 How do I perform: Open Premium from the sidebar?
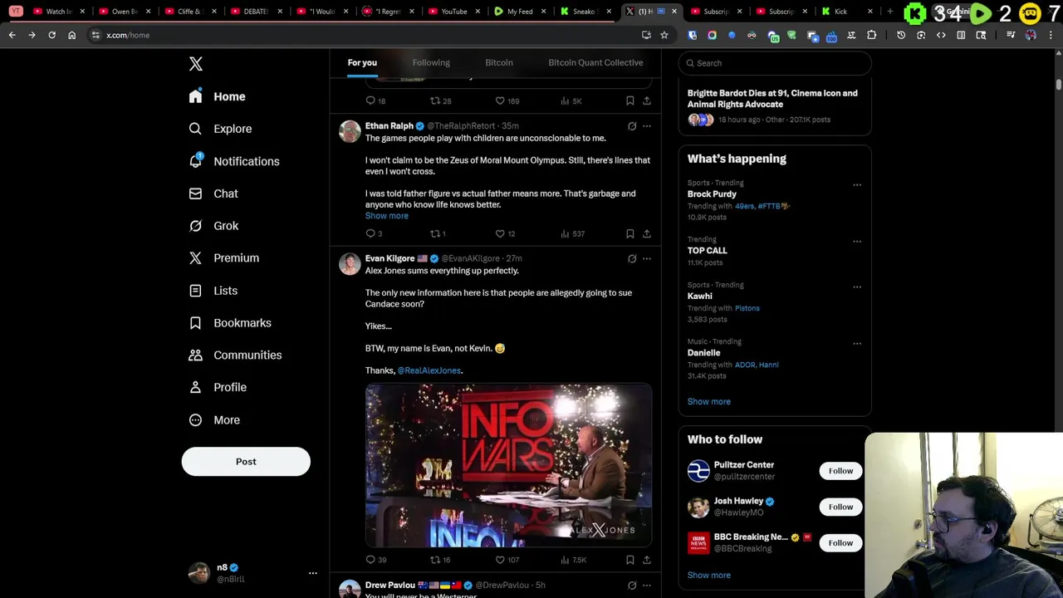224,258
